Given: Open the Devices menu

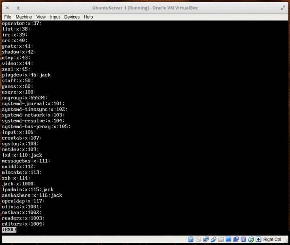Looking at the screenshot, I should (x=72, y=17).
